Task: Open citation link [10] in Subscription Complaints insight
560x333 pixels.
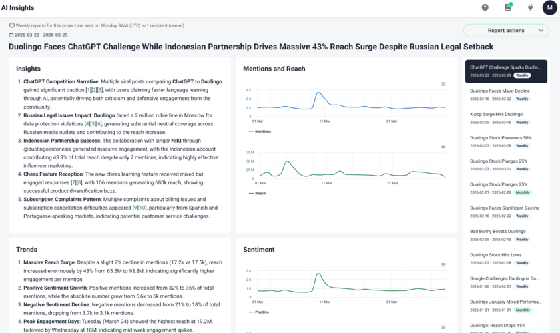Action: pyautogui.click(x=142, y=207)
